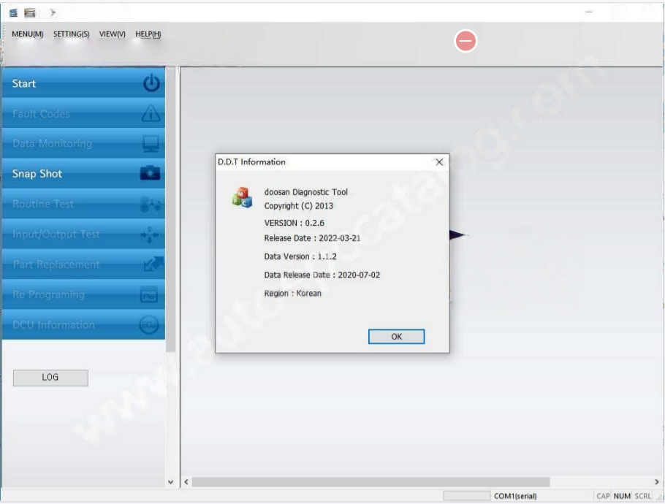The width and height of the screenshot is (665, 504).
Task: Click the Re Programing icon
Action: (149, 295)
